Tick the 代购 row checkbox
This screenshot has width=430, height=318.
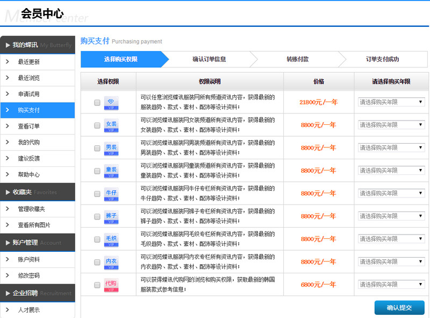point(97,284)
